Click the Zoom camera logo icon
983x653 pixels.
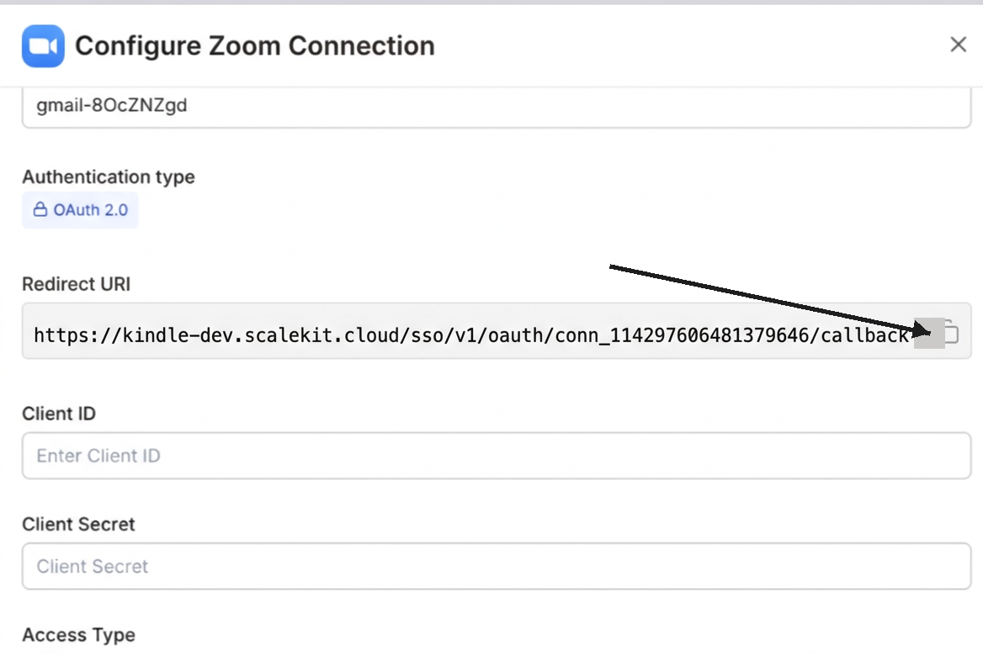[43, 45]
